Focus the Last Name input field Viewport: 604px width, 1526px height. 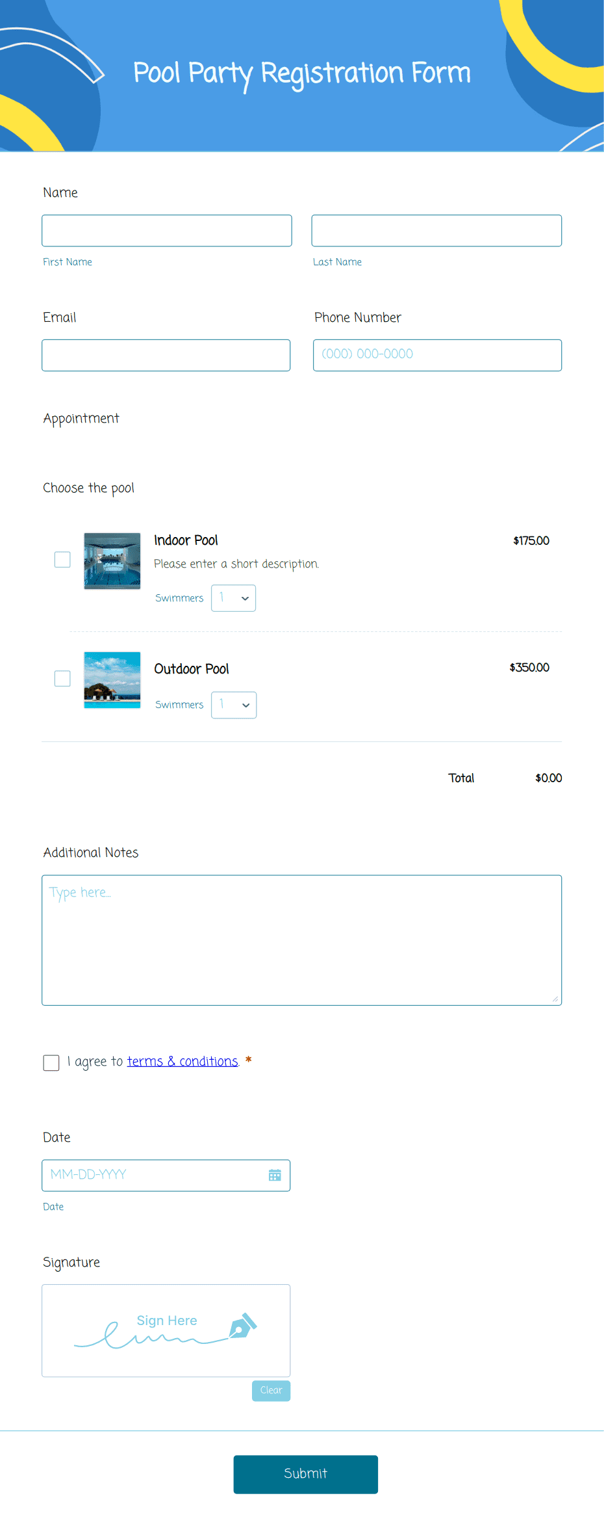[x=436, y=231]
